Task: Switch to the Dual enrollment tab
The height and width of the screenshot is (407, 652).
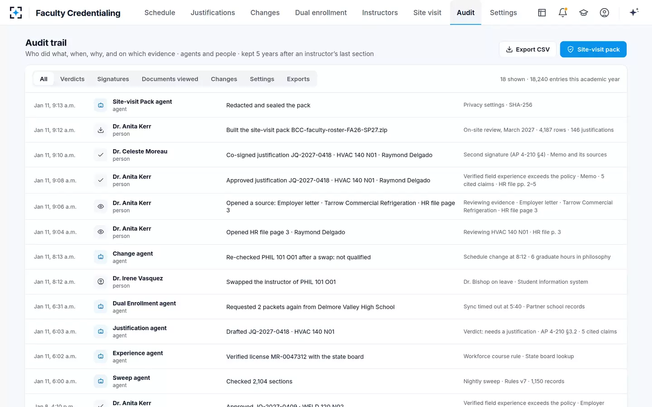Action: tap(321, 13)
